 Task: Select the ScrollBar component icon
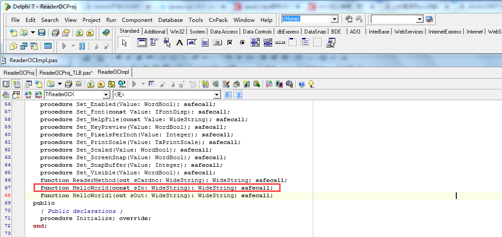[280, 42]
